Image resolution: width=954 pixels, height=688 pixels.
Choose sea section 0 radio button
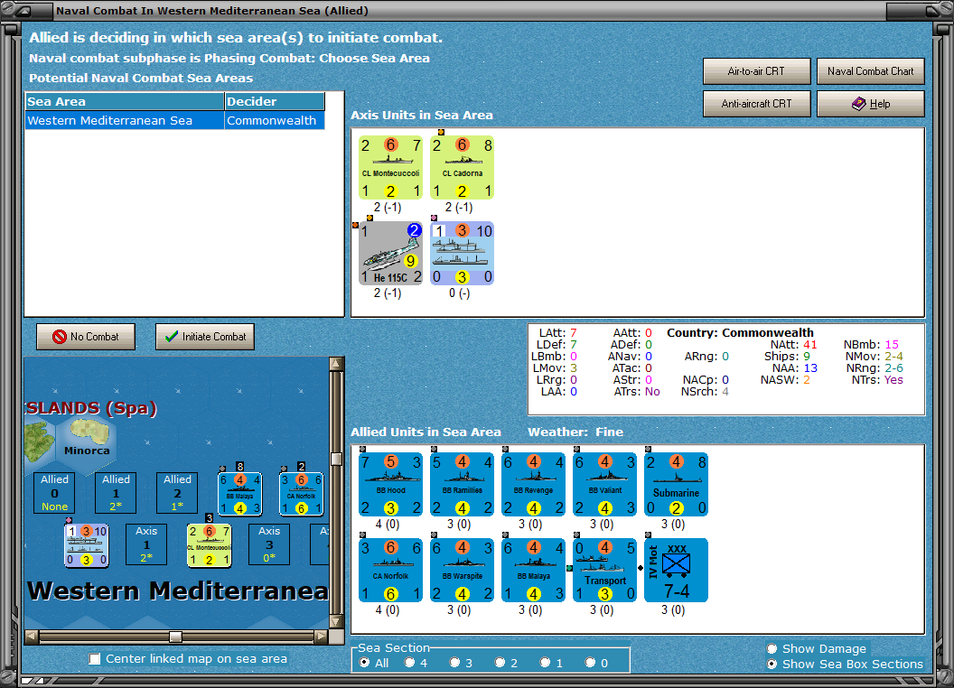[590, 663]
